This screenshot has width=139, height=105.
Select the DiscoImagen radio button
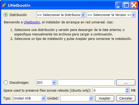(x=6, y=82)
